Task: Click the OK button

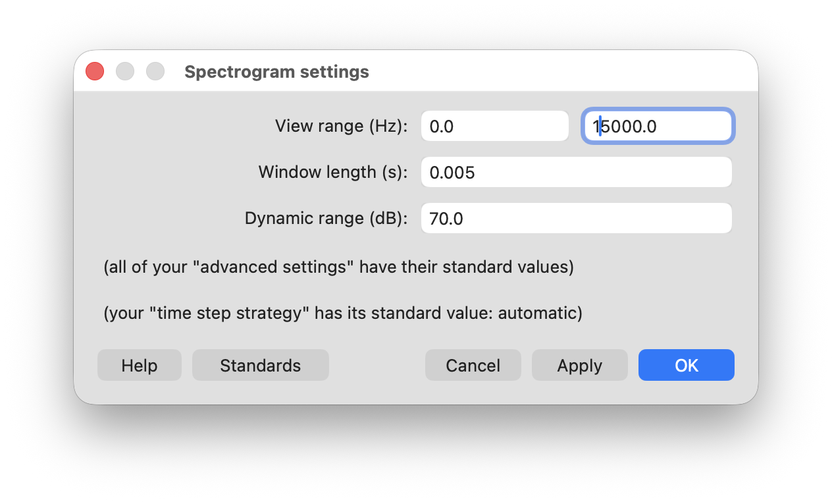Action: click(x=686, y=365)
